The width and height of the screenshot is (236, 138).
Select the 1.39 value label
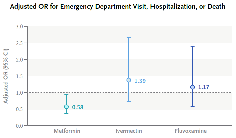(140, 81)
